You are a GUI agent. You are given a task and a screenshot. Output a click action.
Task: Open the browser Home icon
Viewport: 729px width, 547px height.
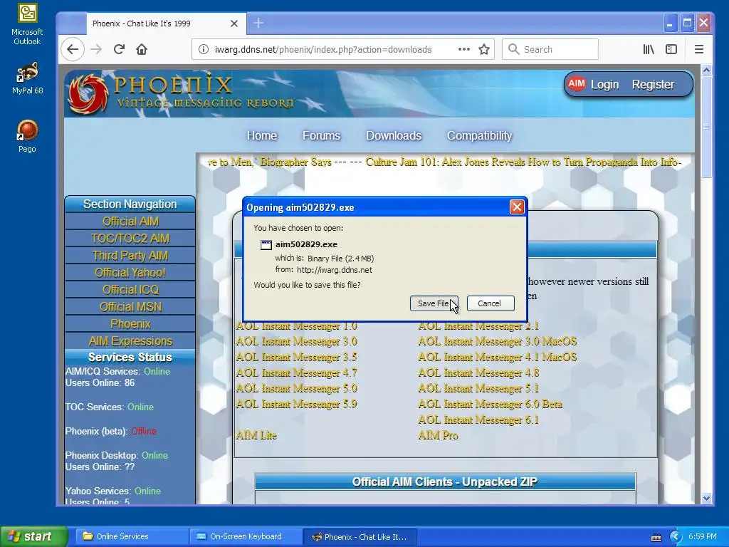142,49
